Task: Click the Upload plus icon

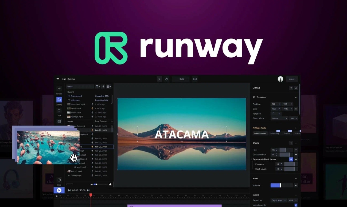Action: click(x=59, y=89)
